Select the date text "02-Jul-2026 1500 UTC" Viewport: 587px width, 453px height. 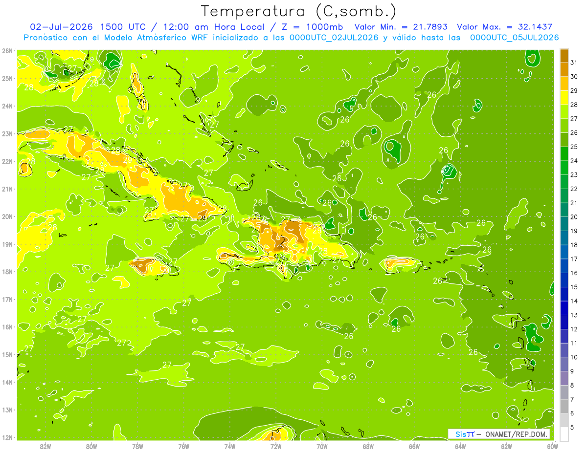[x=88, y=27]
